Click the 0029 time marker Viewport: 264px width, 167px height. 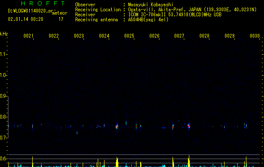[230, 36]
